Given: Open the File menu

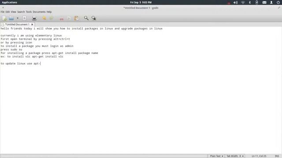Looking at the screenshot, I should coord(3,12).
